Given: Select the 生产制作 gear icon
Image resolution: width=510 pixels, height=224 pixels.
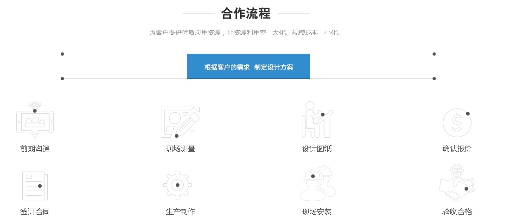Looking at the screenshot, I should tap(178, 185).
